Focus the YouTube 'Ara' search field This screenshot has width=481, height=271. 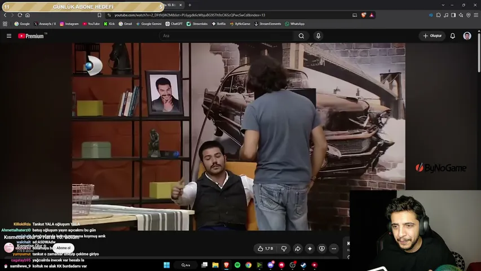226,36
